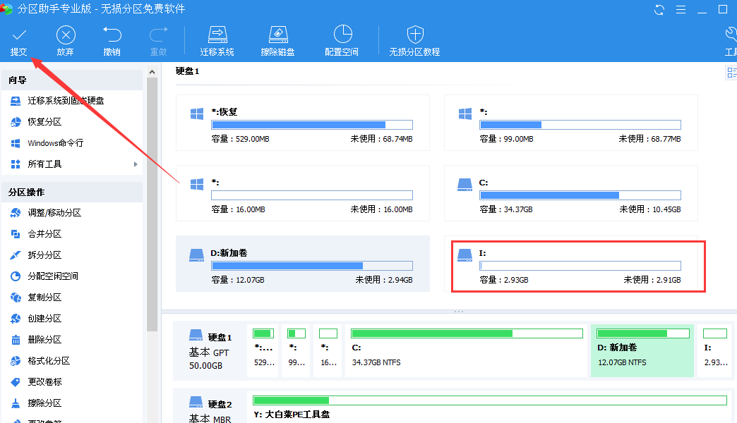Select the 16.00MB partition card
Screen dimensions: 737x423
[303, 193]
